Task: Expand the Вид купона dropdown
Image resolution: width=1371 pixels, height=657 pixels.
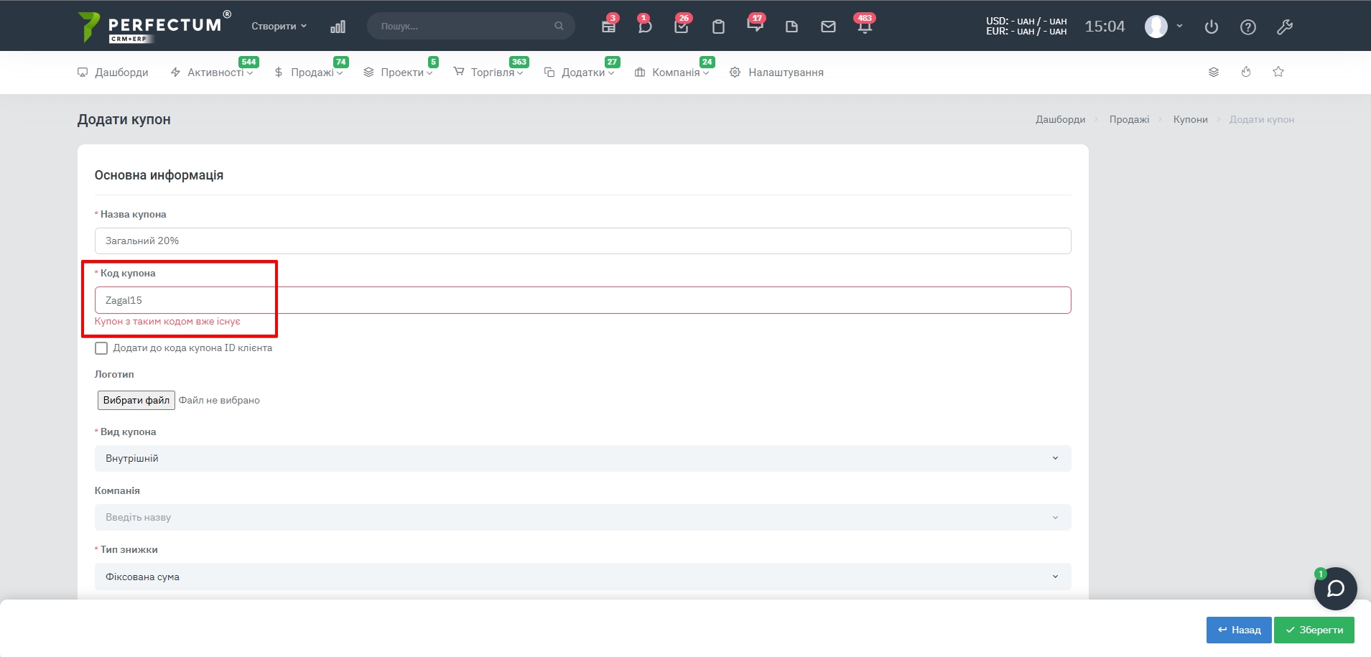Action: click(582, 458)
